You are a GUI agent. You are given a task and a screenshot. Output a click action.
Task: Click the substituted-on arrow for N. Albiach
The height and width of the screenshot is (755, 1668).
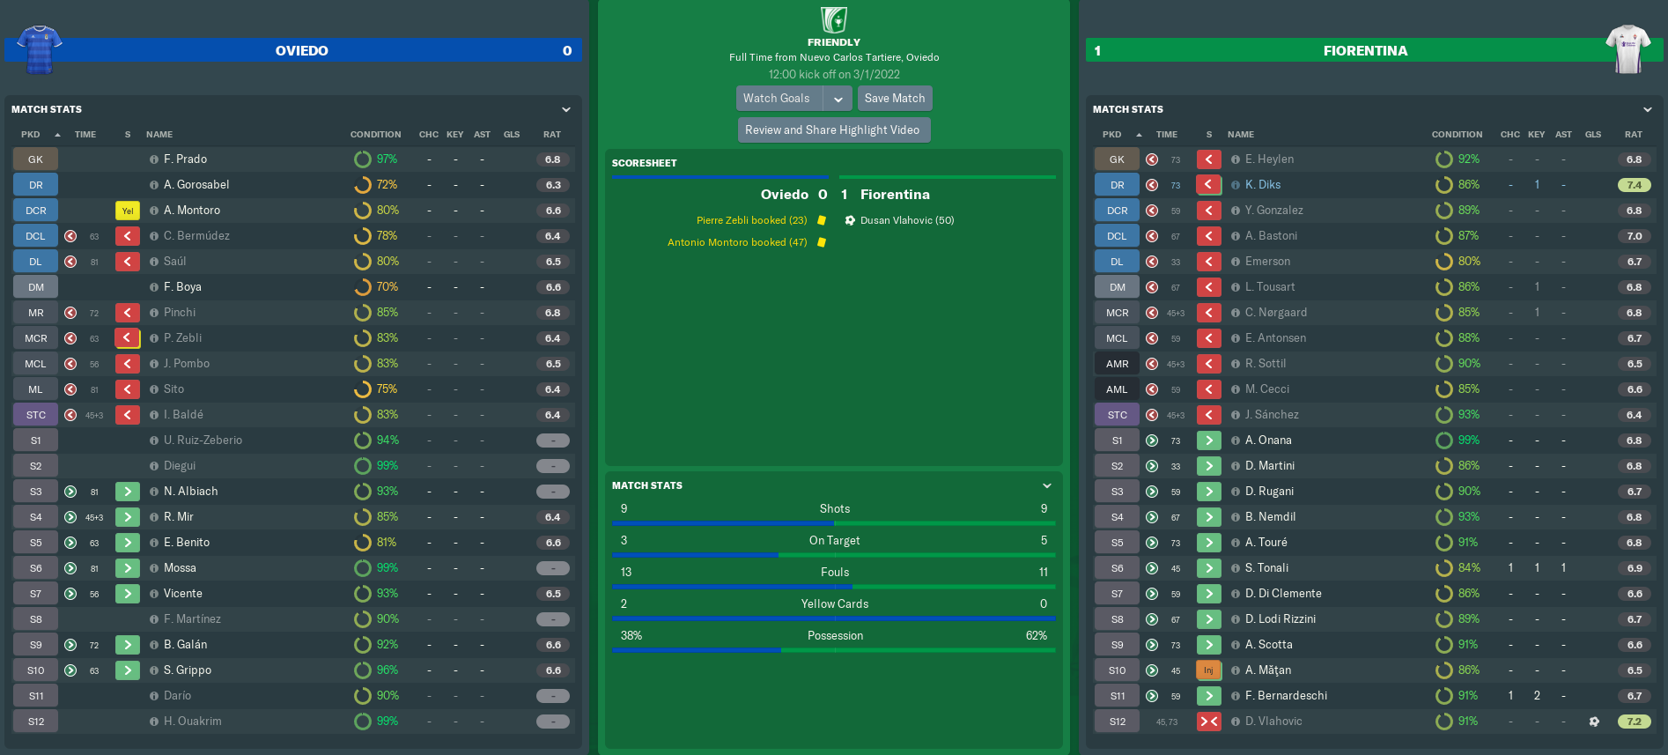coord(128,492)
